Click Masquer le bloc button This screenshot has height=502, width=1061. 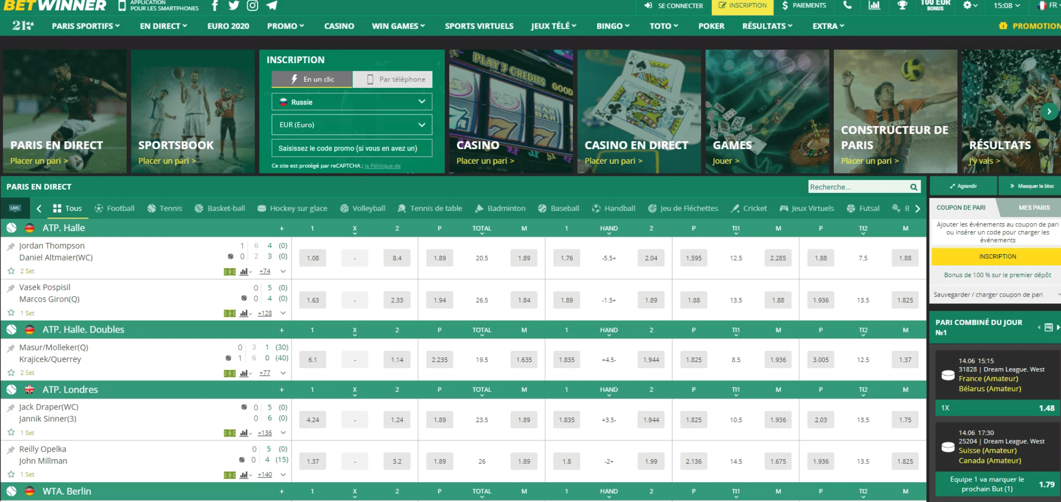[x=1031, y=186]
